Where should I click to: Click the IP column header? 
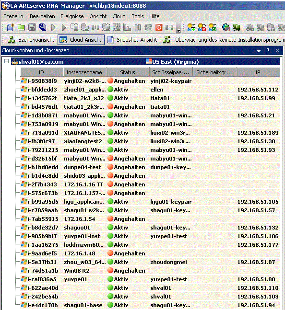258,72
